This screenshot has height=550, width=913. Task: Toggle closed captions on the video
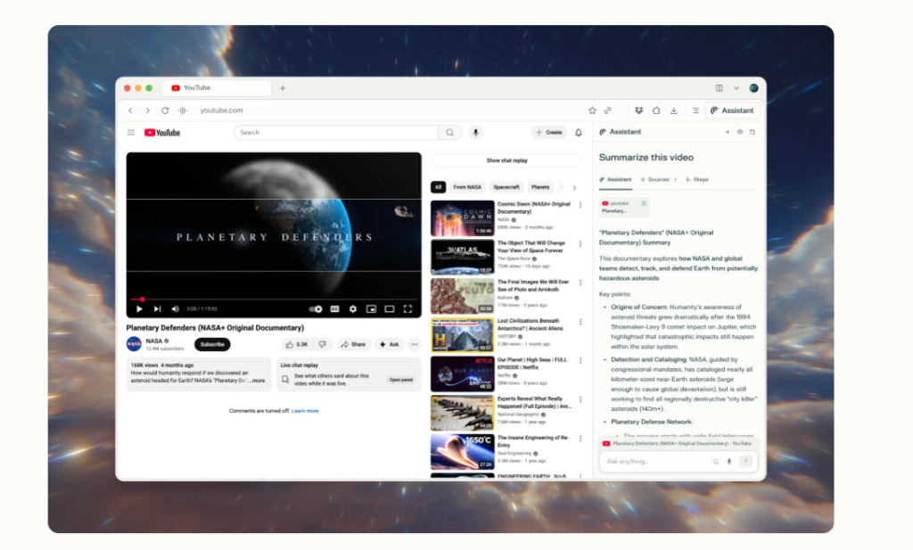[x=335, y=309]
